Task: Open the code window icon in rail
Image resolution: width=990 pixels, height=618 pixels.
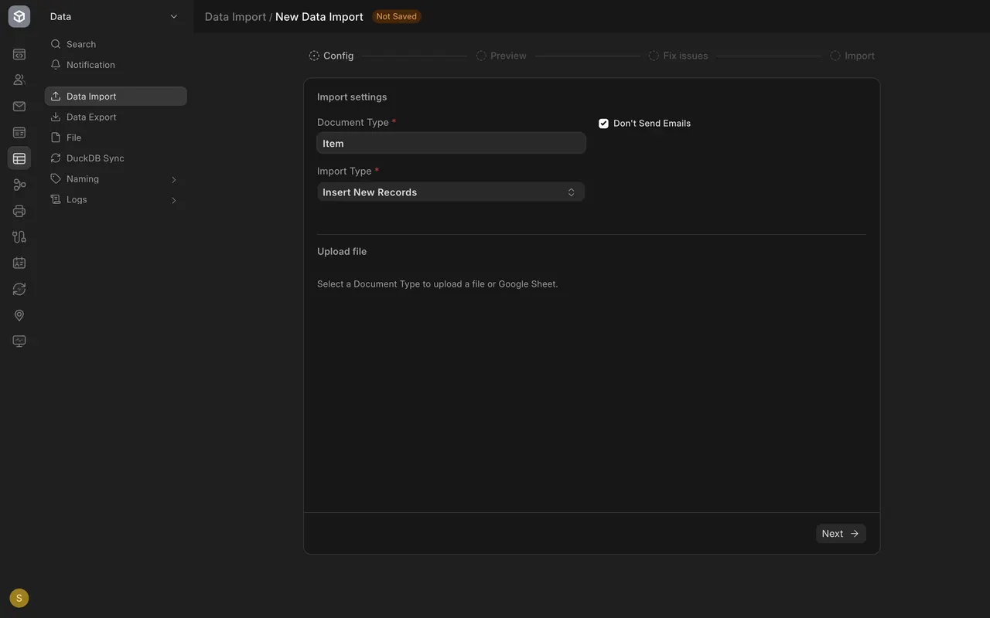Action: [19, 54]
